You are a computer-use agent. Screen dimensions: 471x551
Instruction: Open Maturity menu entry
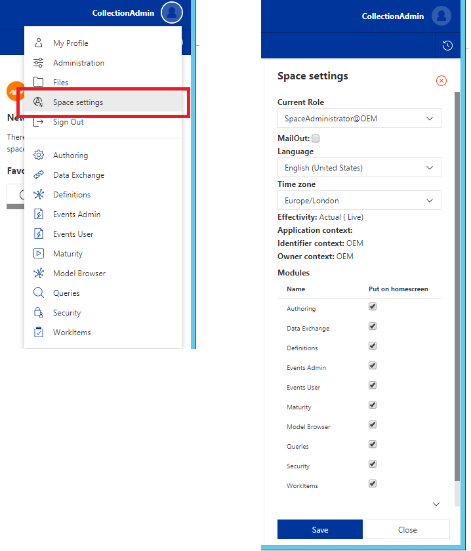click(103, 254)
